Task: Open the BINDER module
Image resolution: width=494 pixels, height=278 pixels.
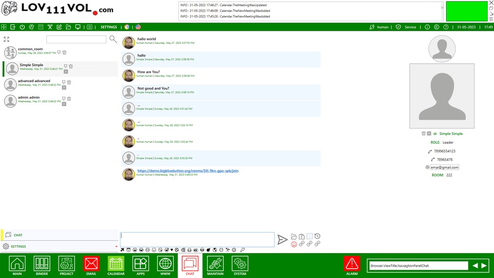Action: pos(42,266)
